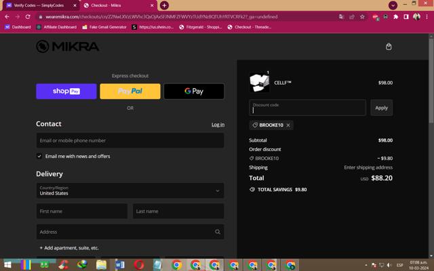Click the share page icon

pyautogui.click(x=352, y=17)
